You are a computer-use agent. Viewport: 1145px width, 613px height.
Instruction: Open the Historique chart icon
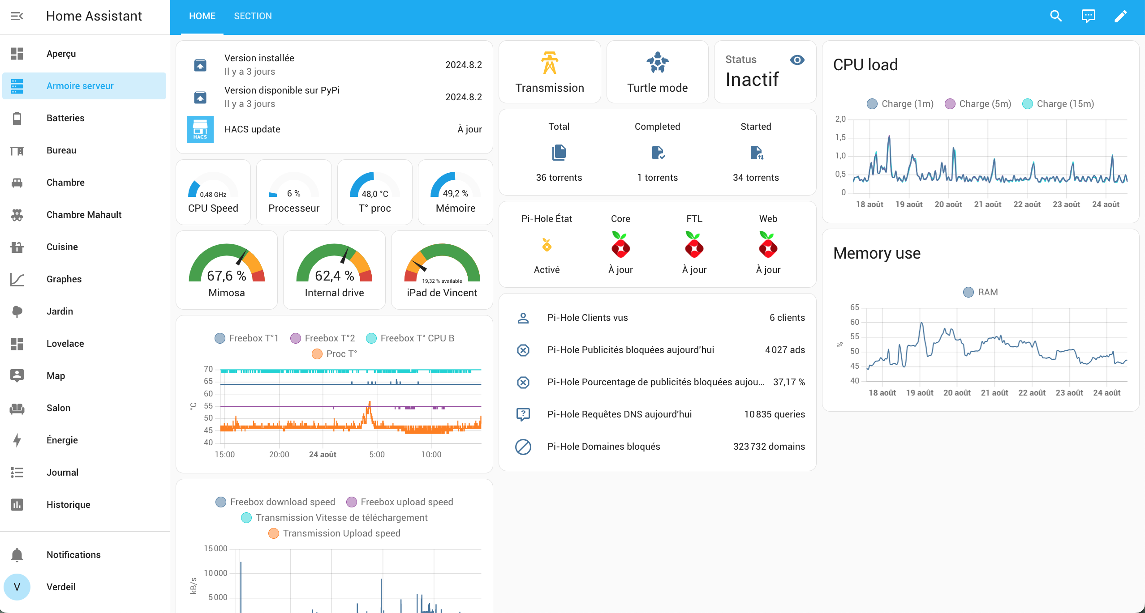[x=17, y=505]
